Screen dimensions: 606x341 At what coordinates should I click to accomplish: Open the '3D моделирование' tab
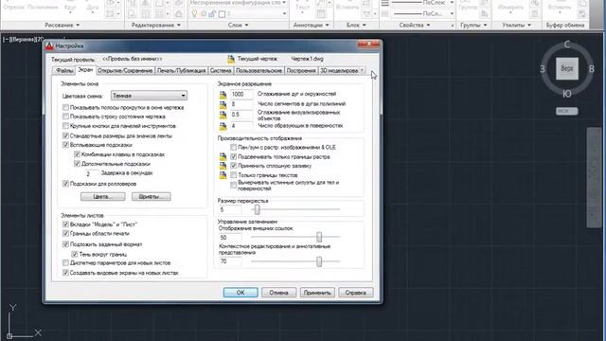(x=339, y=71)
